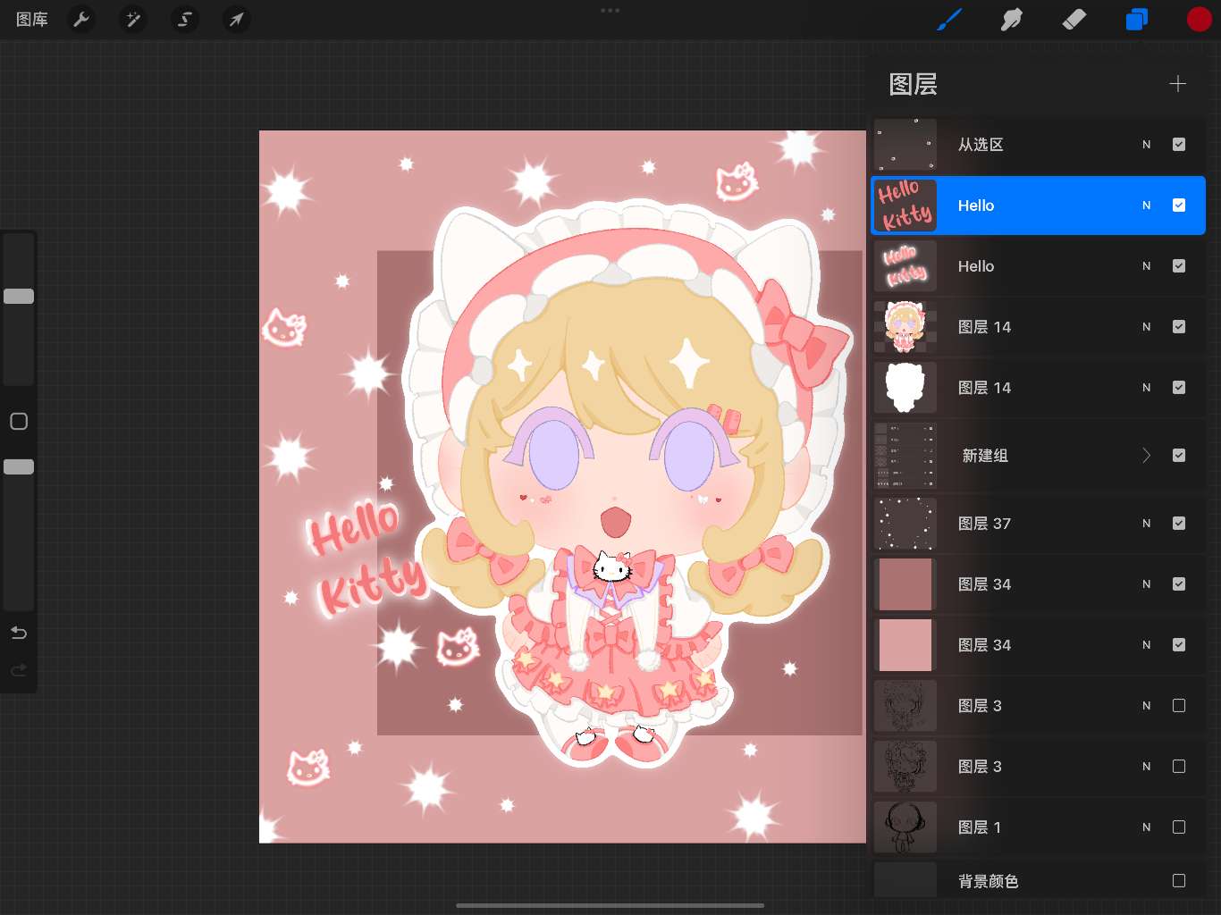Open blend mode N for 图层 1

coord(1147,827)
